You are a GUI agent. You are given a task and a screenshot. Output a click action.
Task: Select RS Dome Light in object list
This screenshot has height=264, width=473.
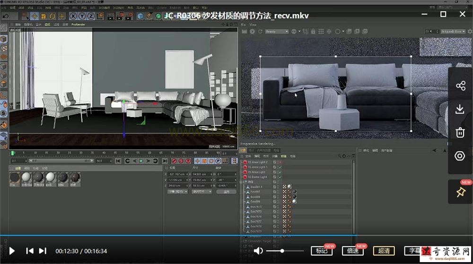[257, 177]
